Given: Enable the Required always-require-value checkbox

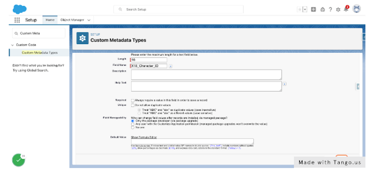Looking at the screenshot, I should tap(132, 100).
